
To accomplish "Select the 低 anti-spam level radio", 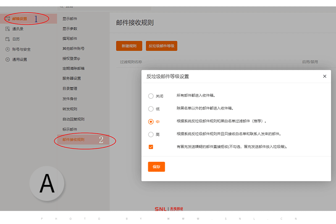I will pos(151,108).
